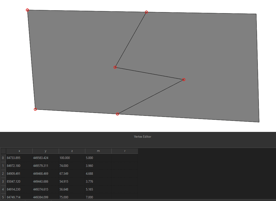Viewport: 276px width, 201px height.
Task: Click the topmost red vertex marker
Action: pos(146,12)
